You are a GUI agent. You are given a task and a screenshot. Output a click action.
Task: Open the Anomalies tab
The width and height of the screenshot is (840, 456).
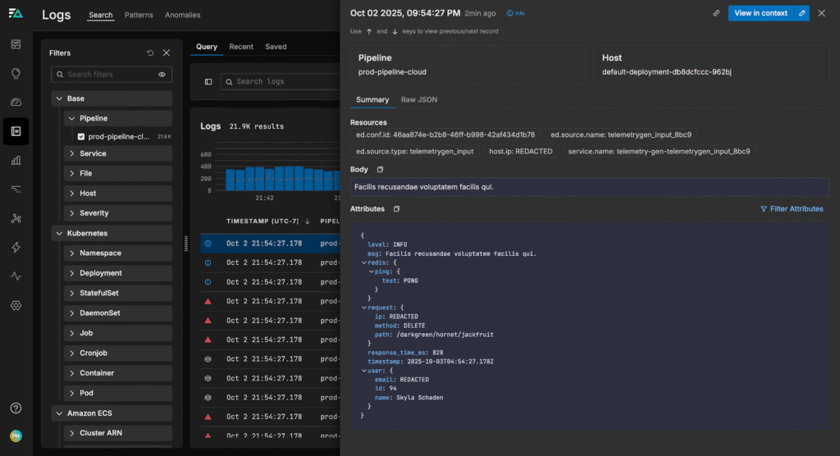point(182,16)
